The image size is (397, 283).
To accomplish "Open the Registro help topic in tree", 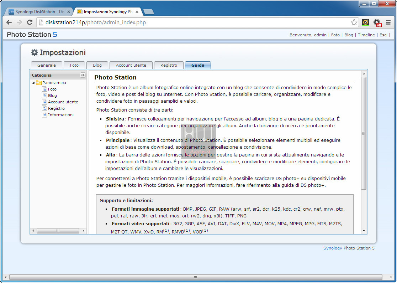I will [x=56, y=108].
